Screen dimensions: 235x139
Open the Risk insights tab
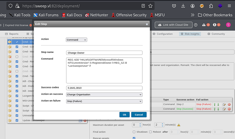pyautogui.click(x=190, y=34)
